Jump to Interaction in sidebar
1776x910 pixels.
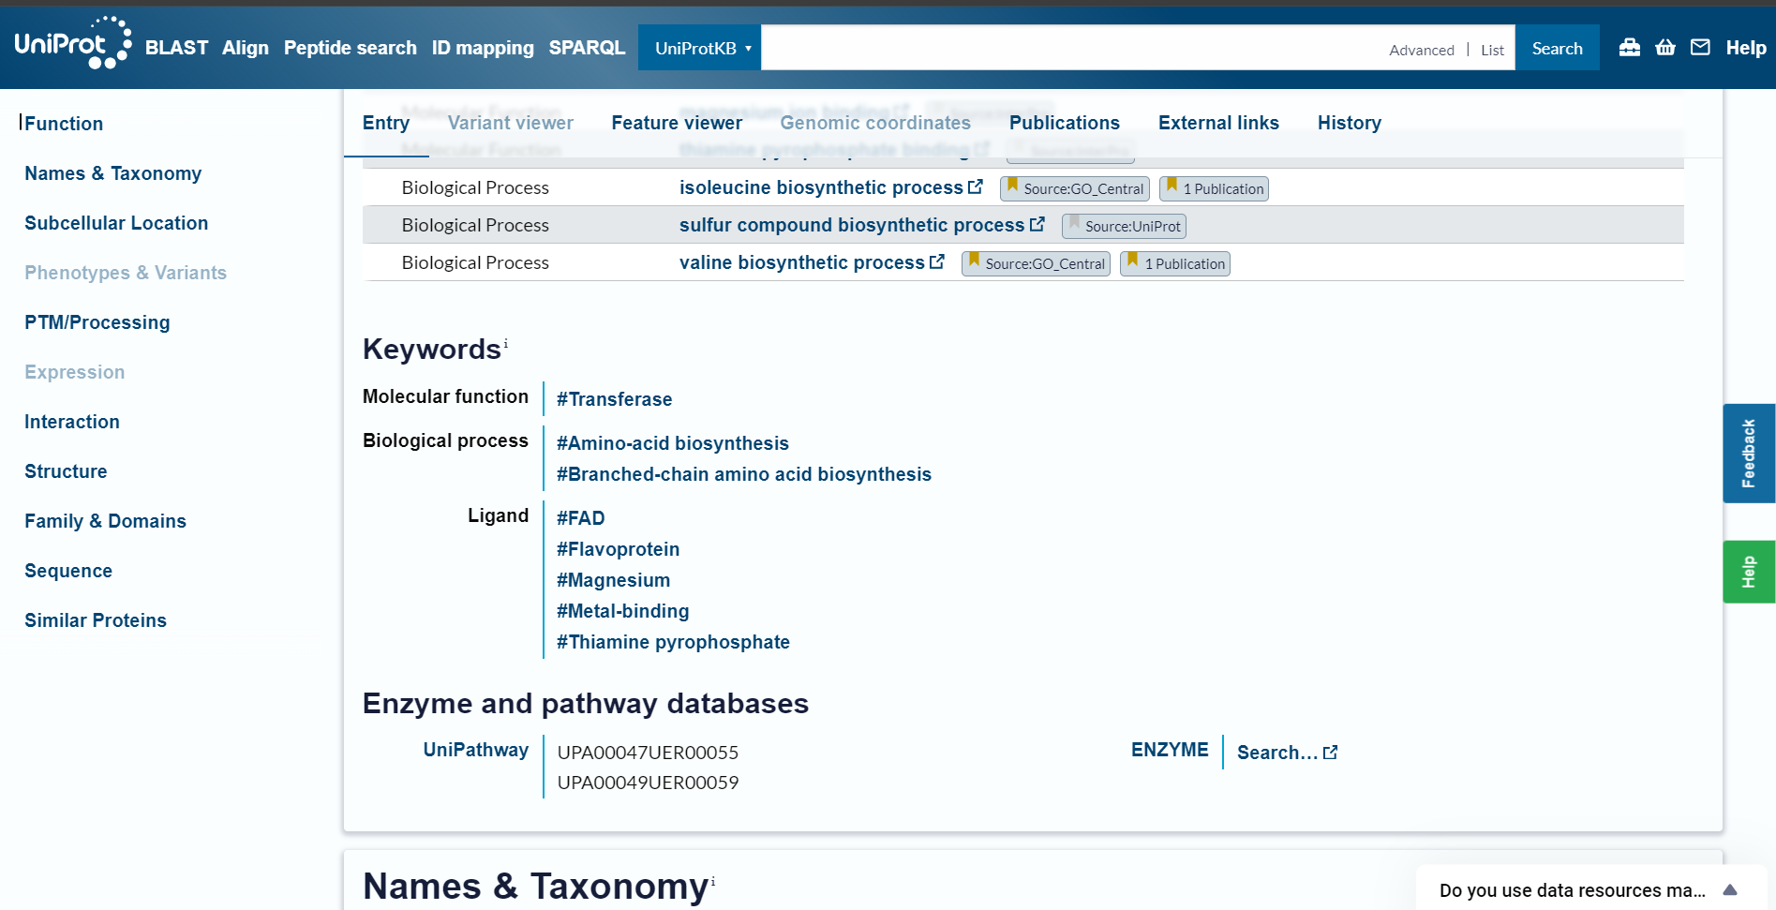[x=72, y=422]
